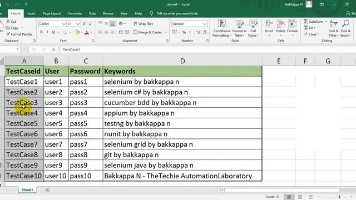Open the Formulas tab

click(x=75, y=13)
